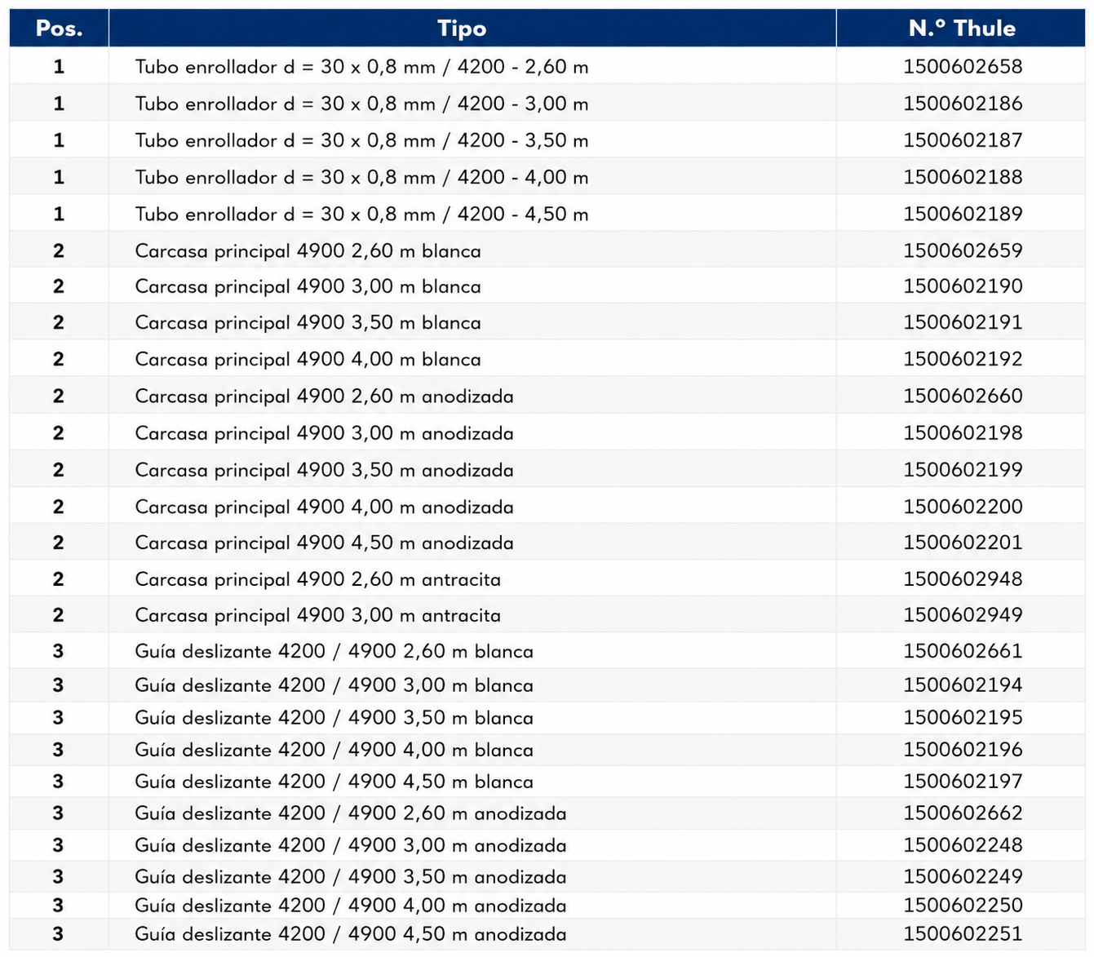1094x957 pixels.
Task: Click Carcasa principal 4900 4,50 m anodizada
Action: pyautogui.click(x=325, y=543)
